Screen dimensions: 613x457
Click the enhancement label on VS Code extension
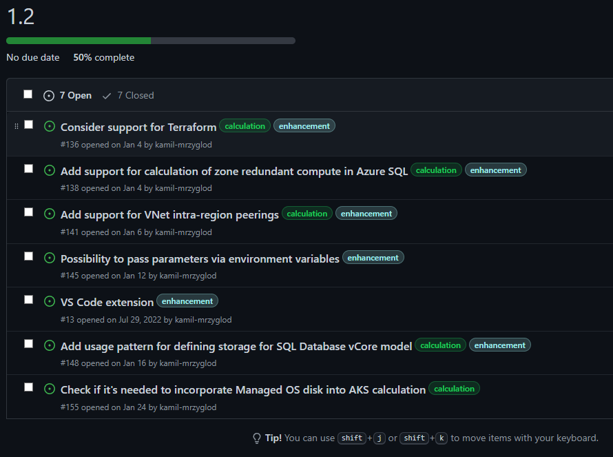point(187,301)
